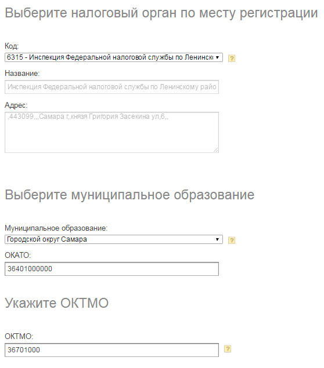This screenshot has height=368, width=324.
Task: Click the Код: label
Action: click(12, 46)
